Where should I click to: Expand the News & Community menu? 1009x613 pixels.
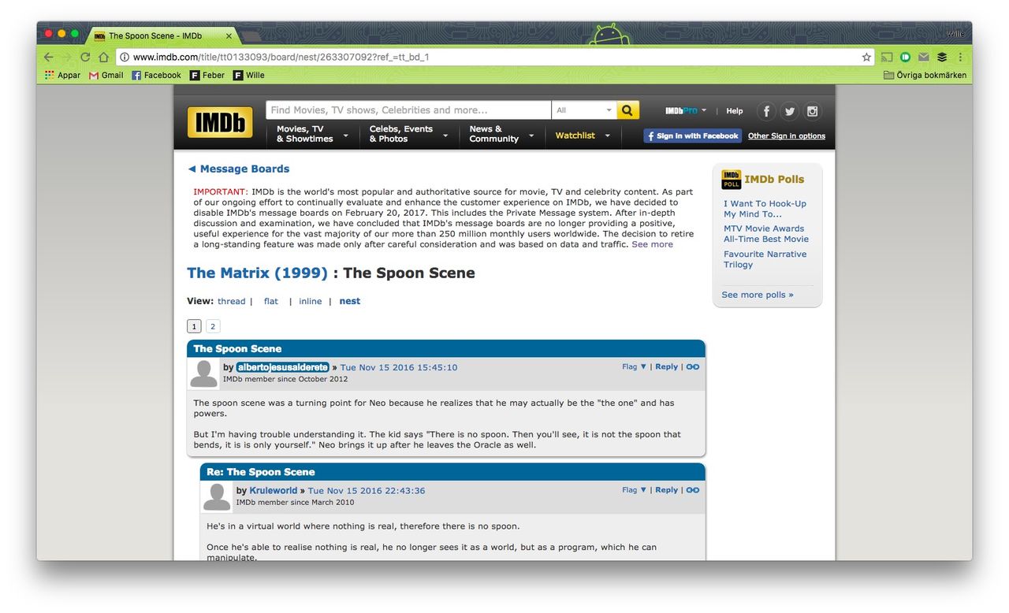(x=501, y=134)
